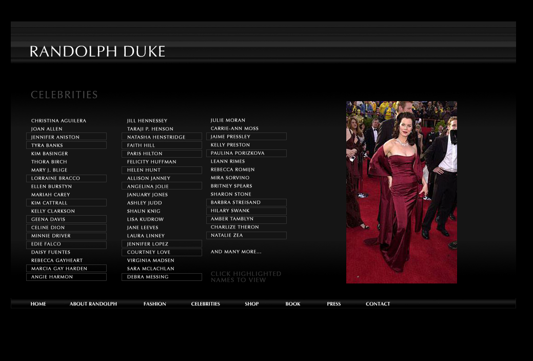
Task: Select Marcia Gay Harden from the list
Action: coord(66,269)
